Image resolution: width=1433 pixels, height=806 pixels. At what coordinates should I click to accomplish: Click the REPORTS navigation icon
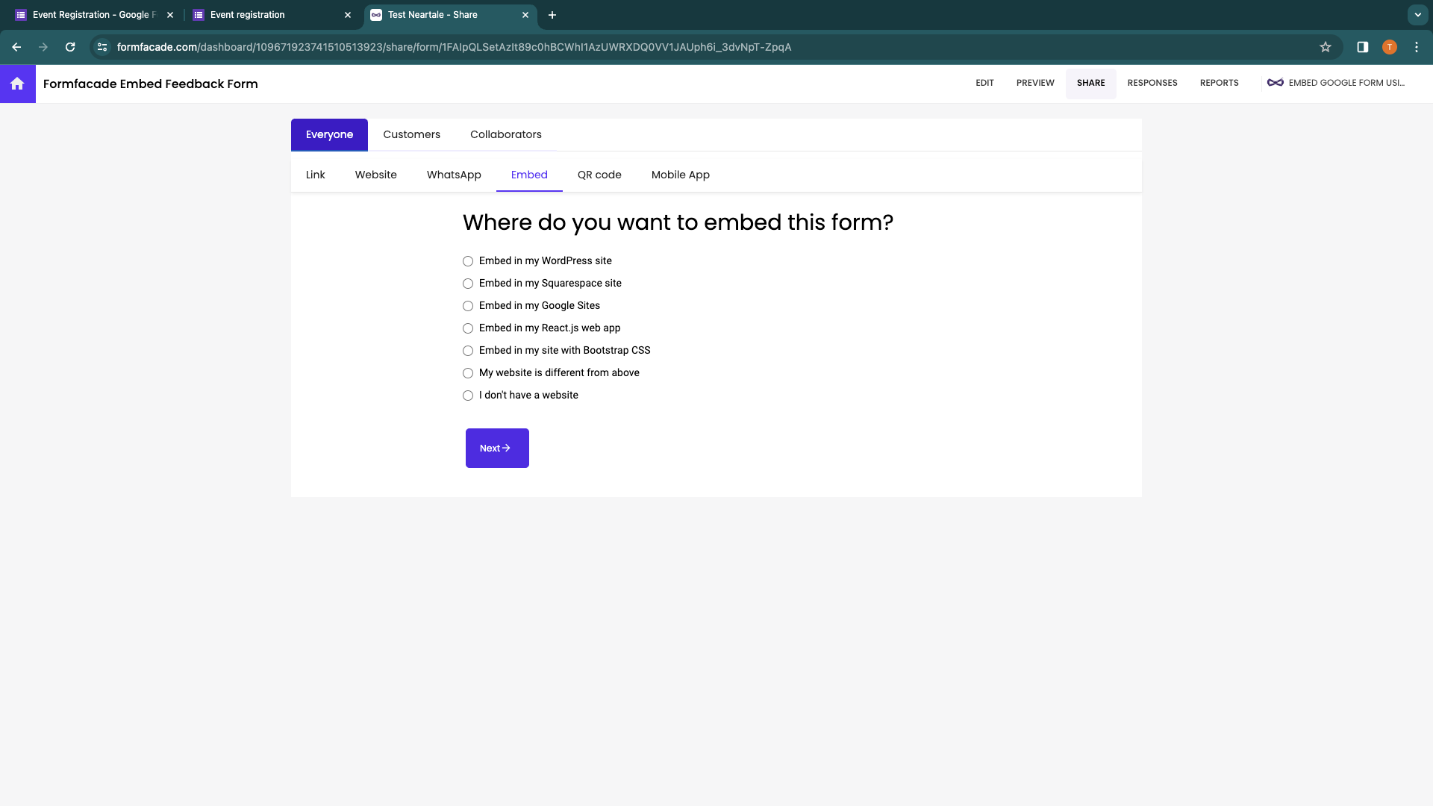tap(1219, 83)
